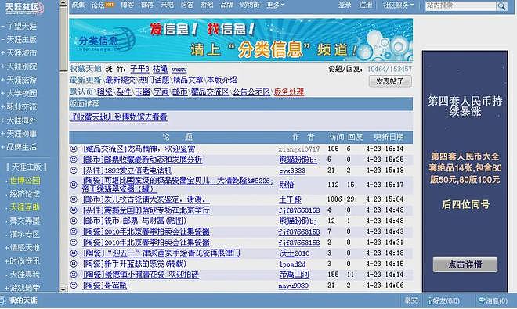Click the 发表帖子 button

point(390,81)
